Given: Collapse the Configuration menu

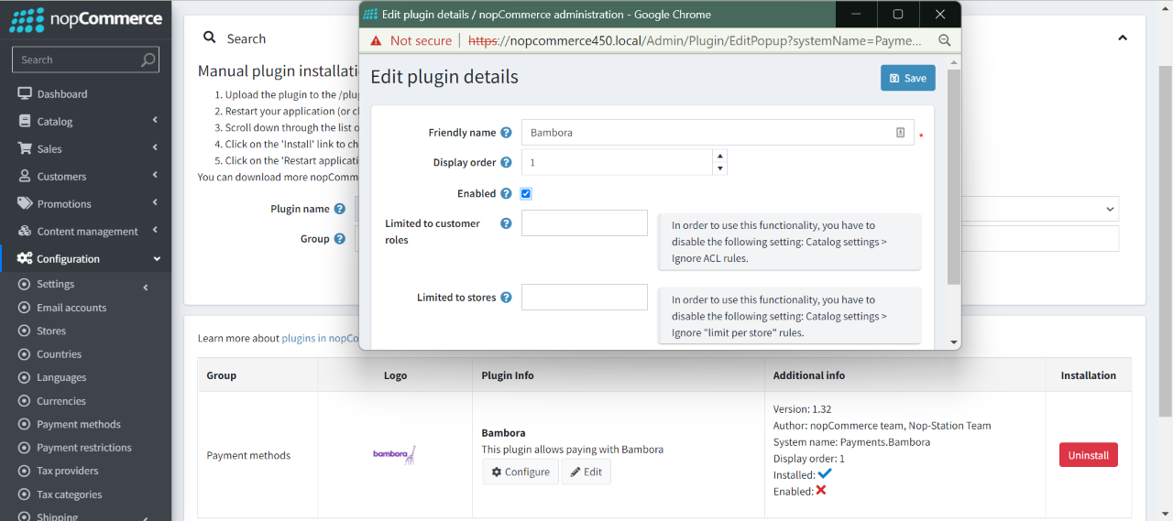Looking at the screenshot, I should tap(157, 259).
